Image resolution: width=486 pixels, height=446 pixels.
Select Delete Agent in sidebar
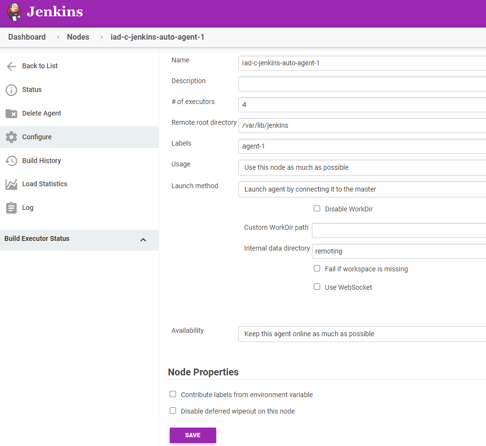(42, 114)
